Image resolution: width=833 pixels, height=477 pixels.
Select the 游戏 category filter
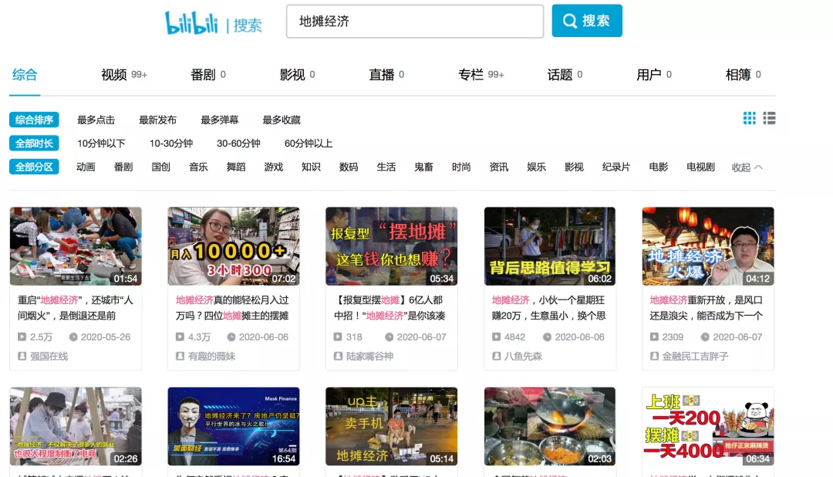pyautogui.click(x=273, y=167)
